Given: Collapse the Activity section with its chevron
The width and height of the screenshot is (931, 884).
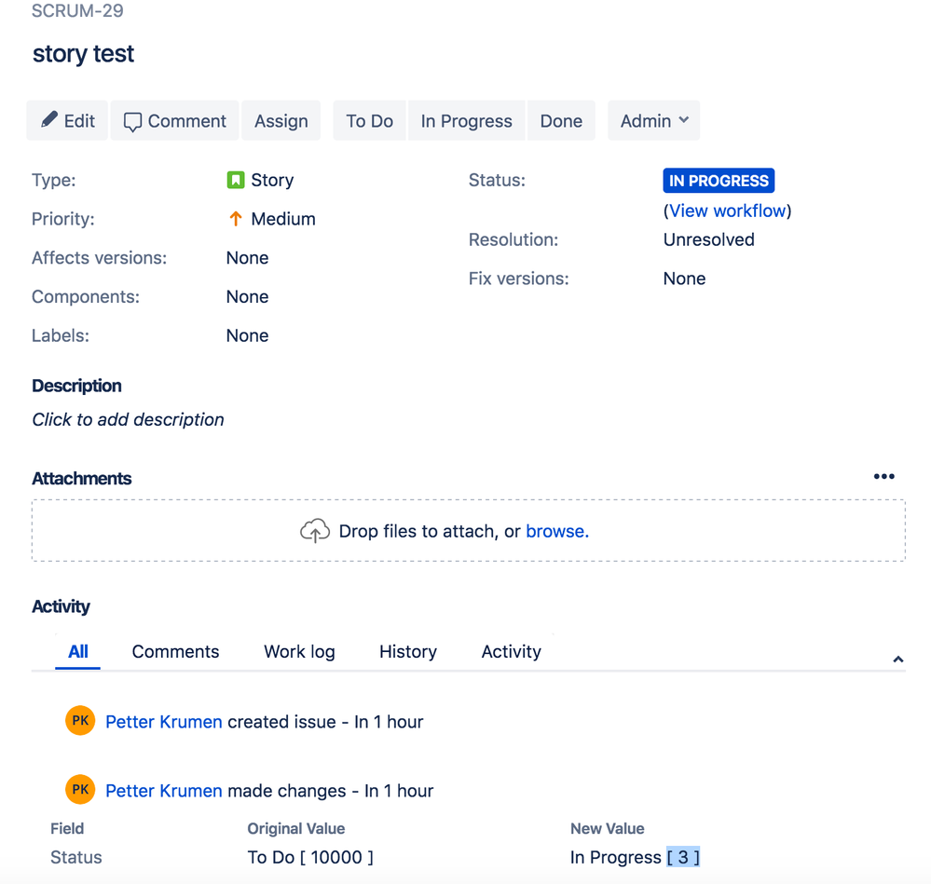Looking at the screenshot, I should point(897,659).
